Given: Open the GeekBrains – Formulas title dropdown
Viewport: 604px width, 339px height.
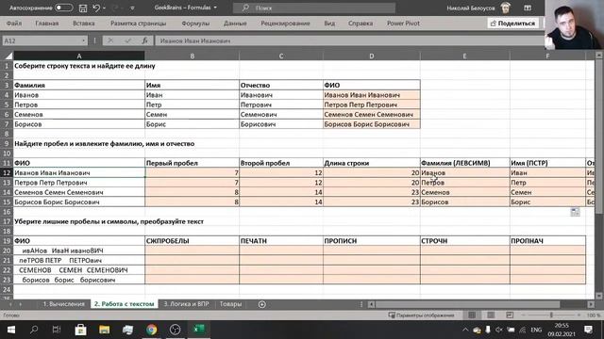Looking at the screenshot, I should pyautogui.click(x=215, y=8).
